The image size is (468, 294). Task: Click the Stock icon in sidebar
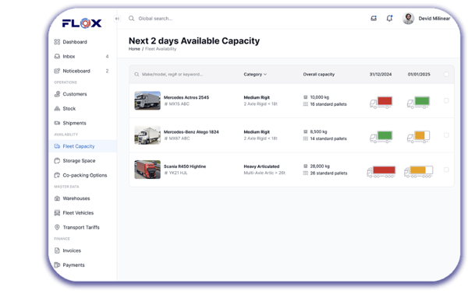click(x=57, y=109)
